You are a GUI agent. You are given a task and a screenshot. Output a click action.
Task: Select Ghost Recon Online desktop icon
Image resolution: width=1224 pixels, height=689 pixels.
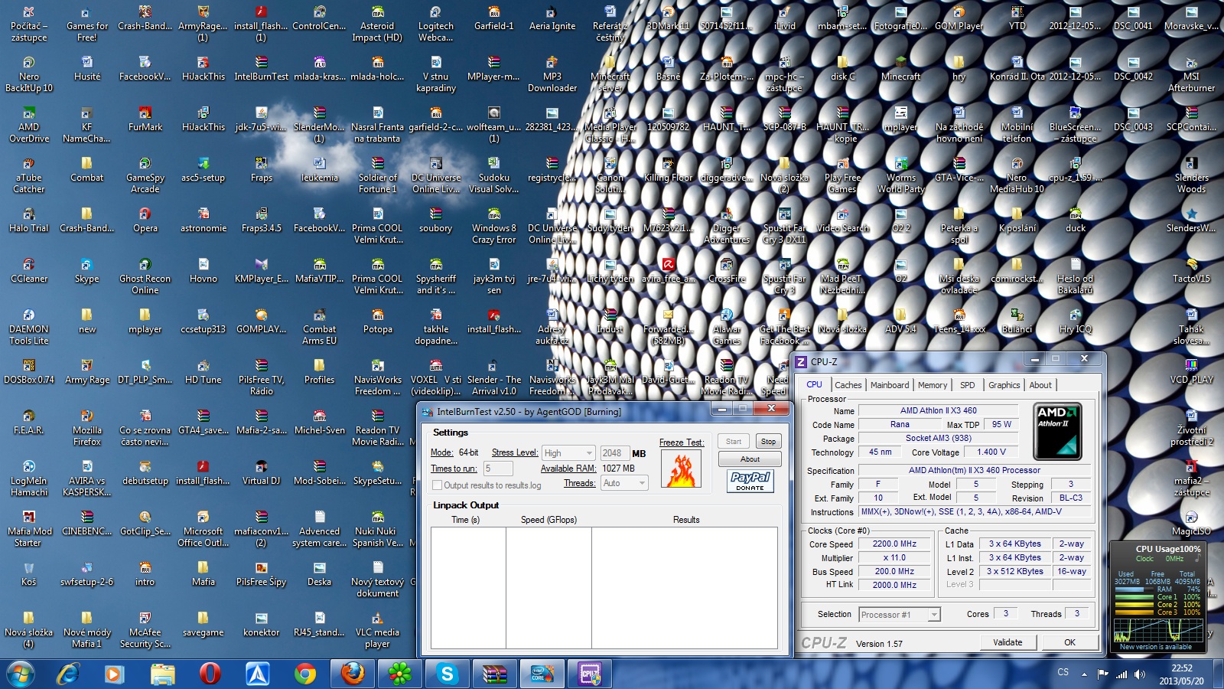pos(145,277)
